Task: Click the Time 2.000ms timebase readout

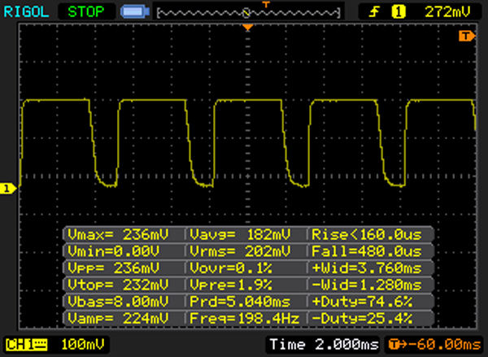Action: pos(324,345)
